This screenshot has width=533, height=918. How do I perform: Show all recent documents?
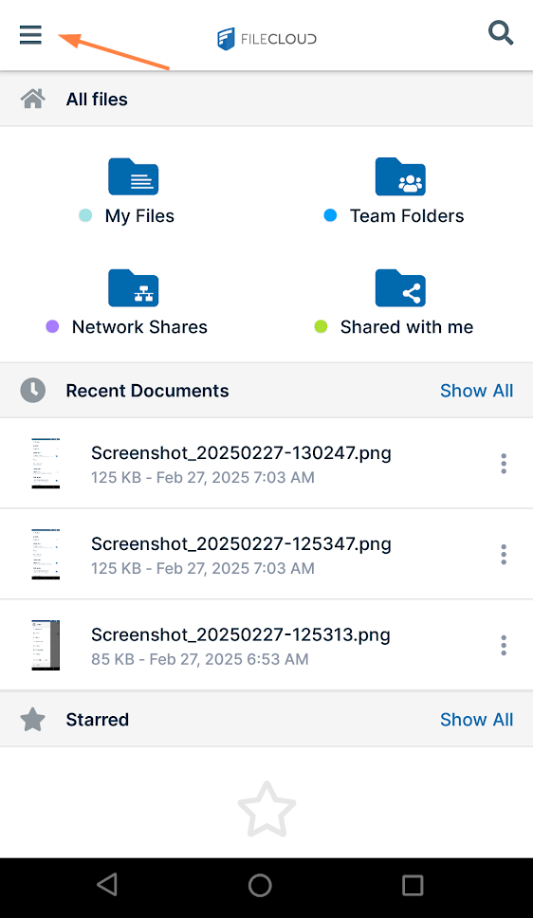477,391
